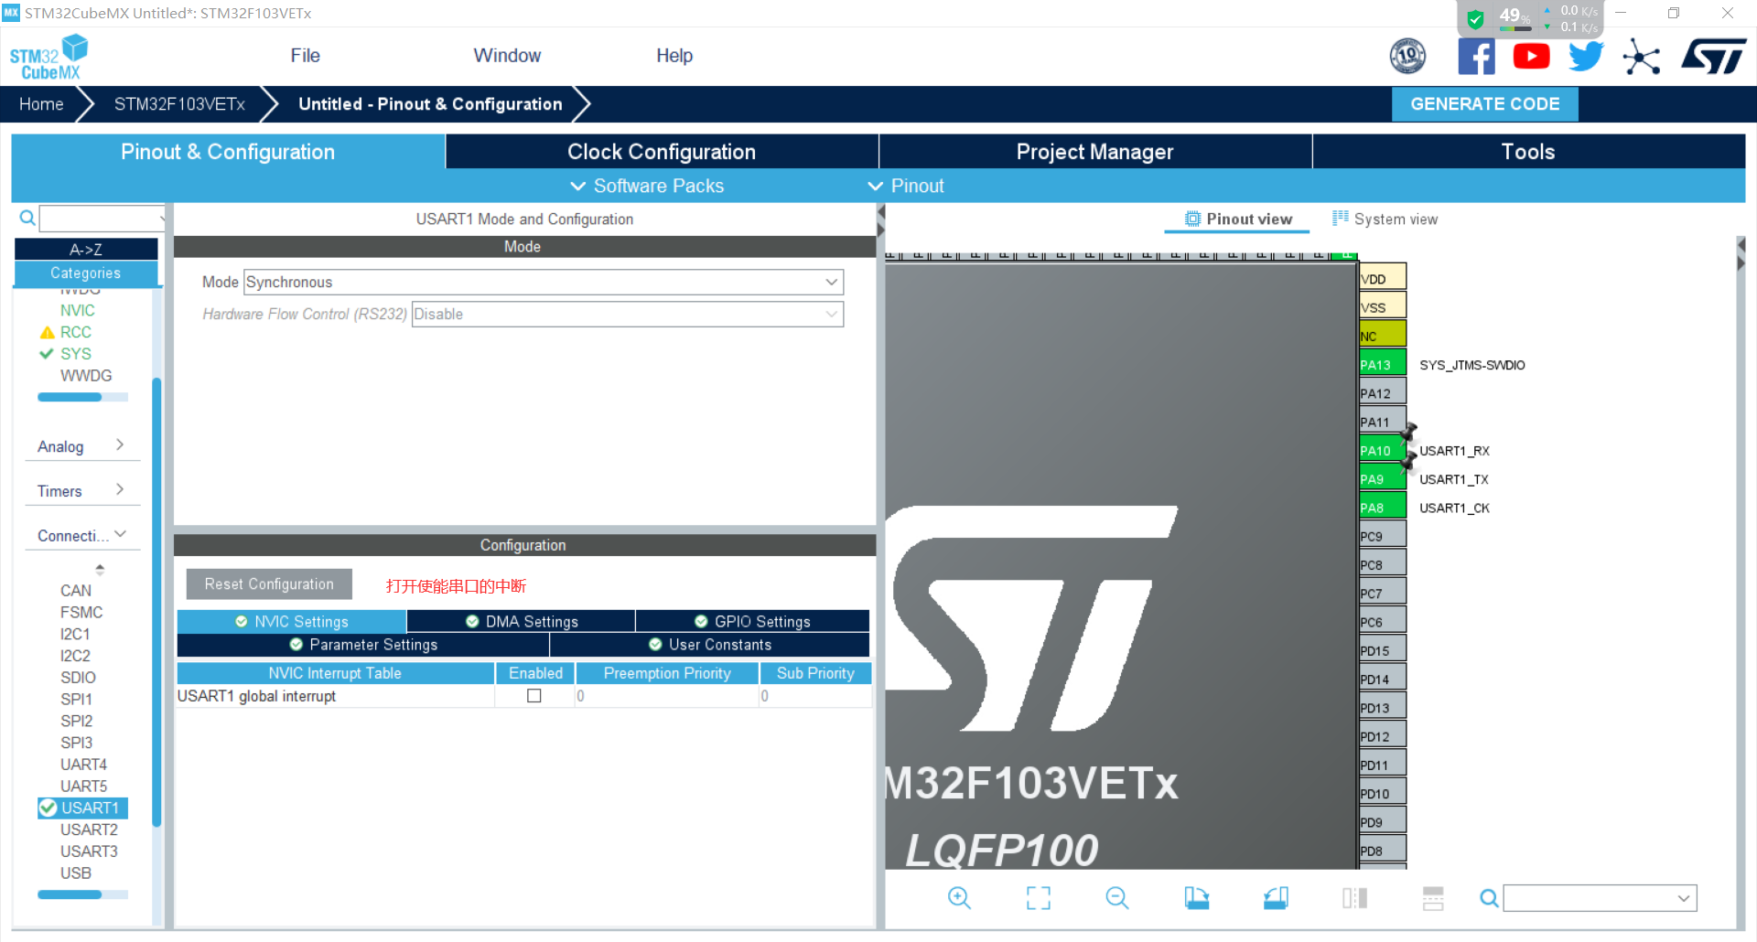Expand the Timers category
This screenshot has height=942, width=1757.
[x=81, y=491]
